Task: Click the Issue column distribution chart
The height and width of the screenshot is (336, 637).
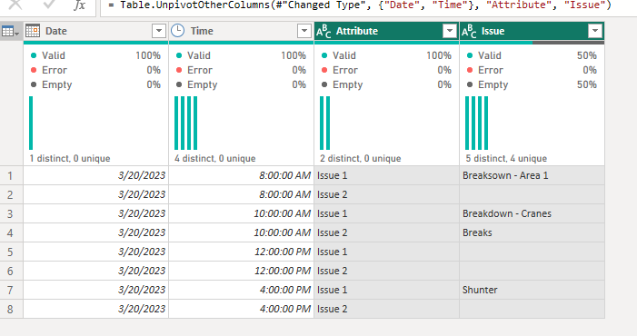Action: point(476,123)
